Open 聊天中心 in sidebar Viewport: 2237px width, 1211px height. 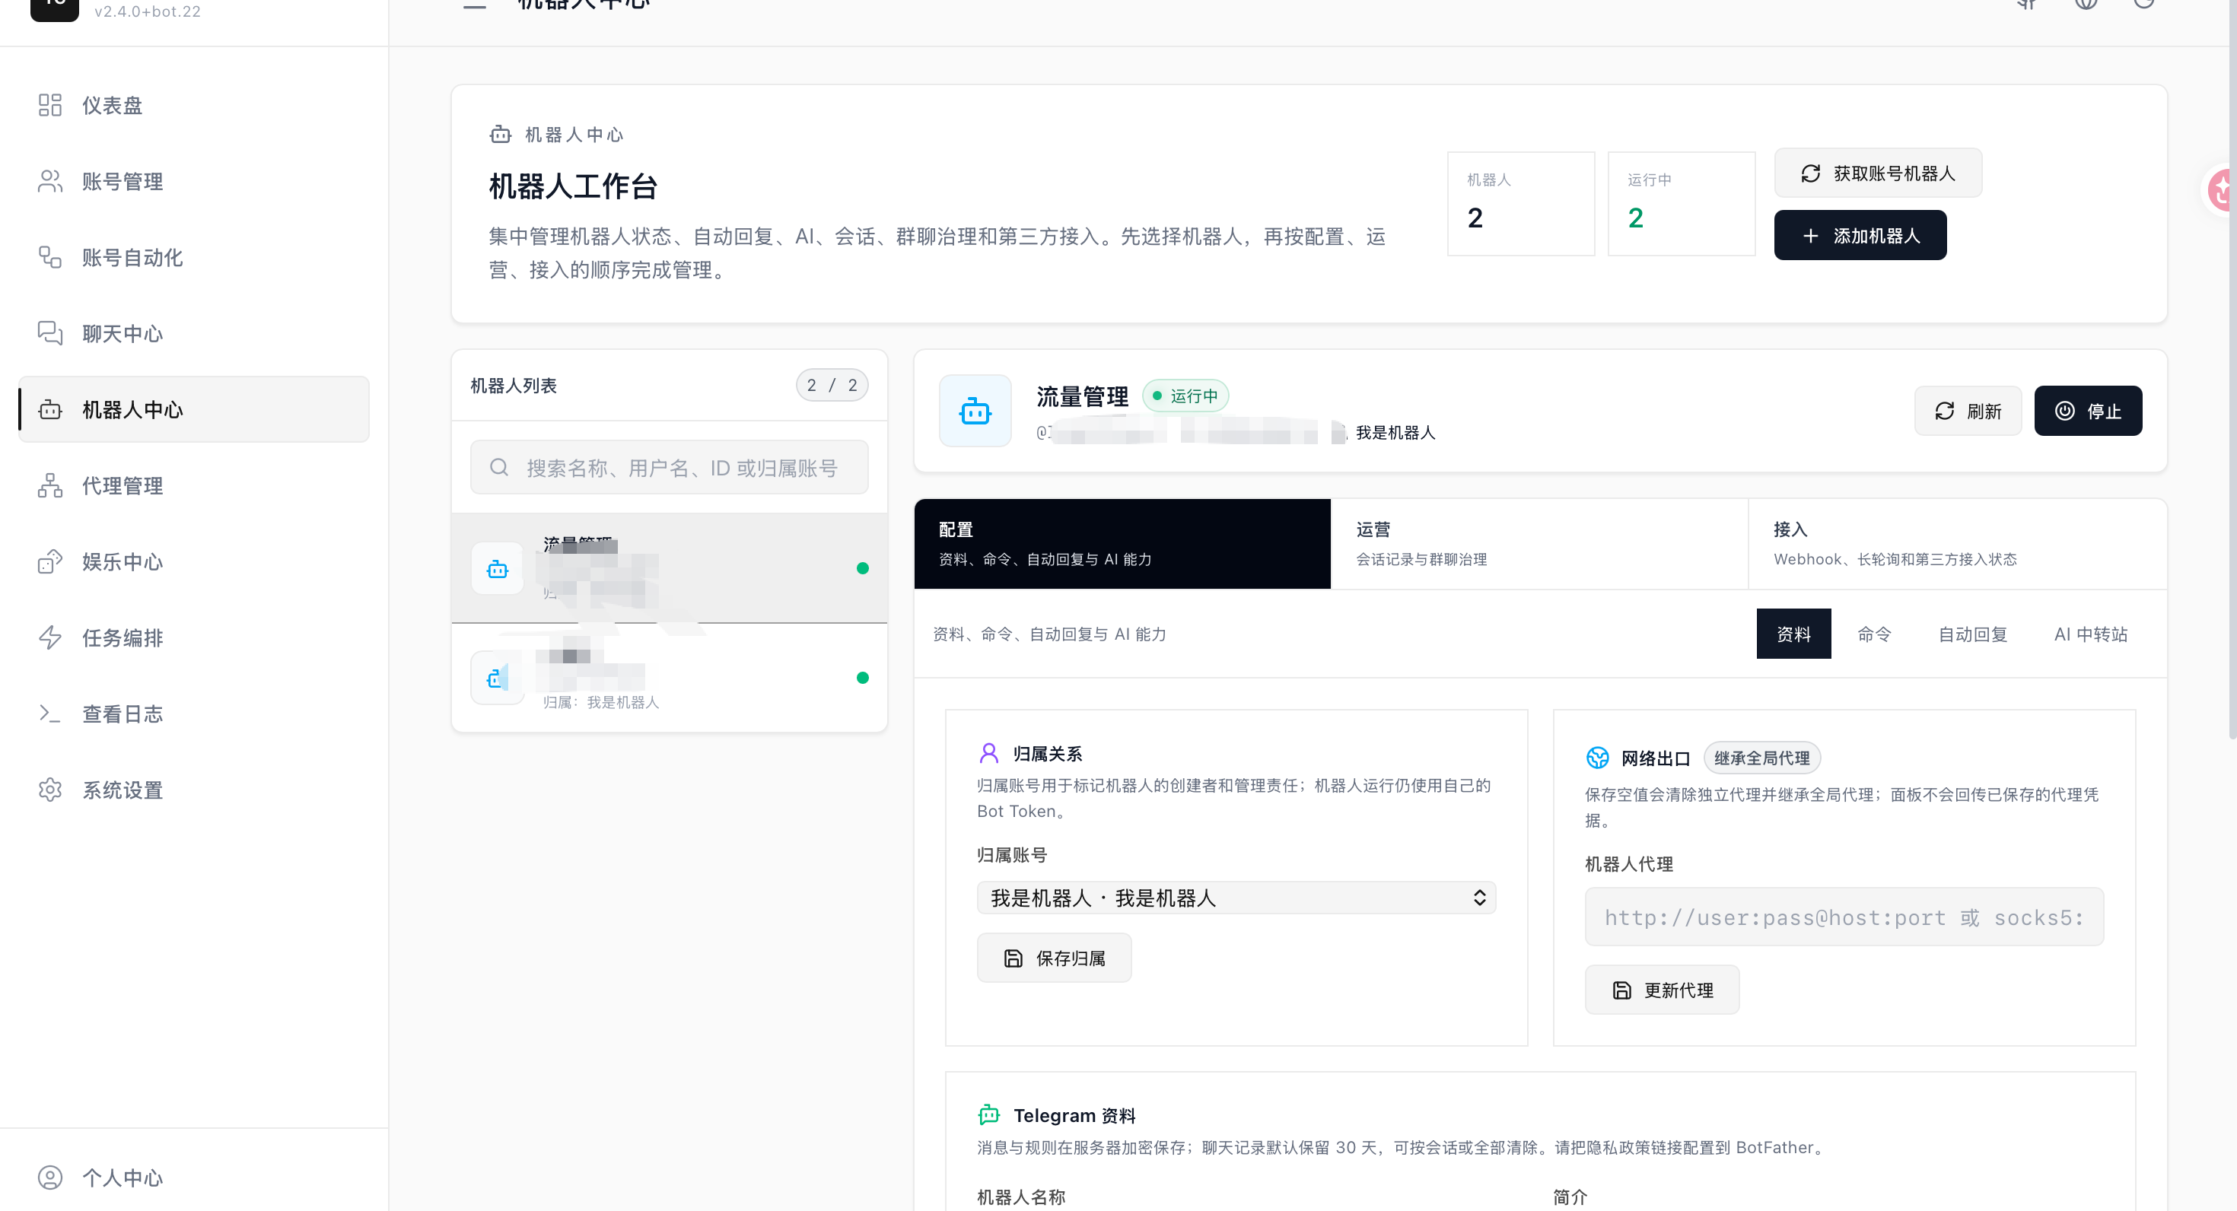194,333
